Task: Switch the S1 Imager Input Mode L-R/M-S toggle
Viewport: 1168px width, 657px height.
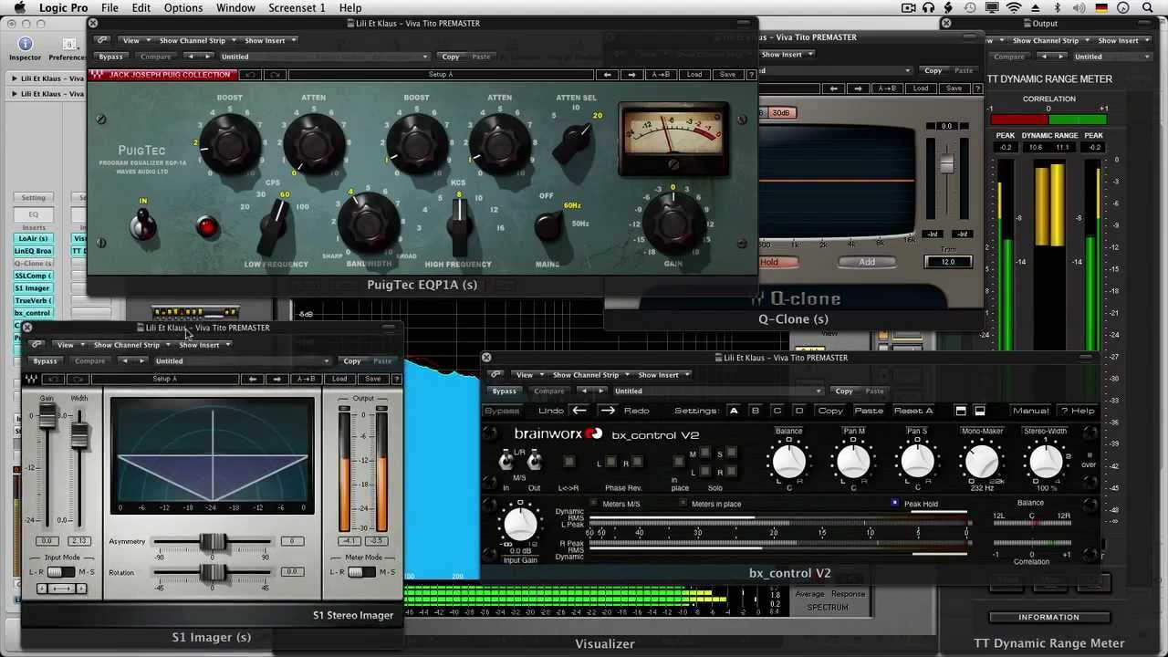Action: click(x=60, y=572)
